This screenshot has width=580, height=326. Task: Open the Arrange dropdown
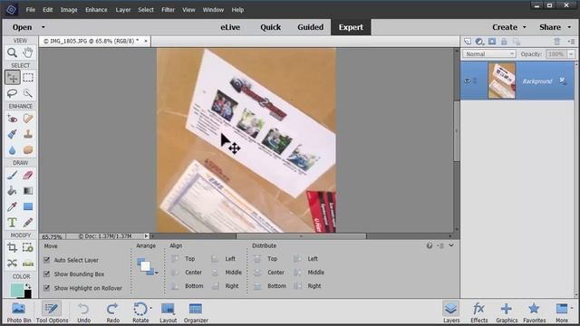point(147,266)
